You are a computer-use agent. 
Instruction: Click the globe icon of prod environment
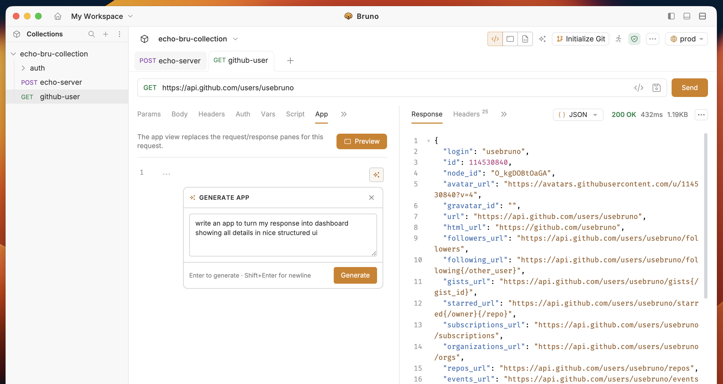pyautogui.click(x=674, y=39)
